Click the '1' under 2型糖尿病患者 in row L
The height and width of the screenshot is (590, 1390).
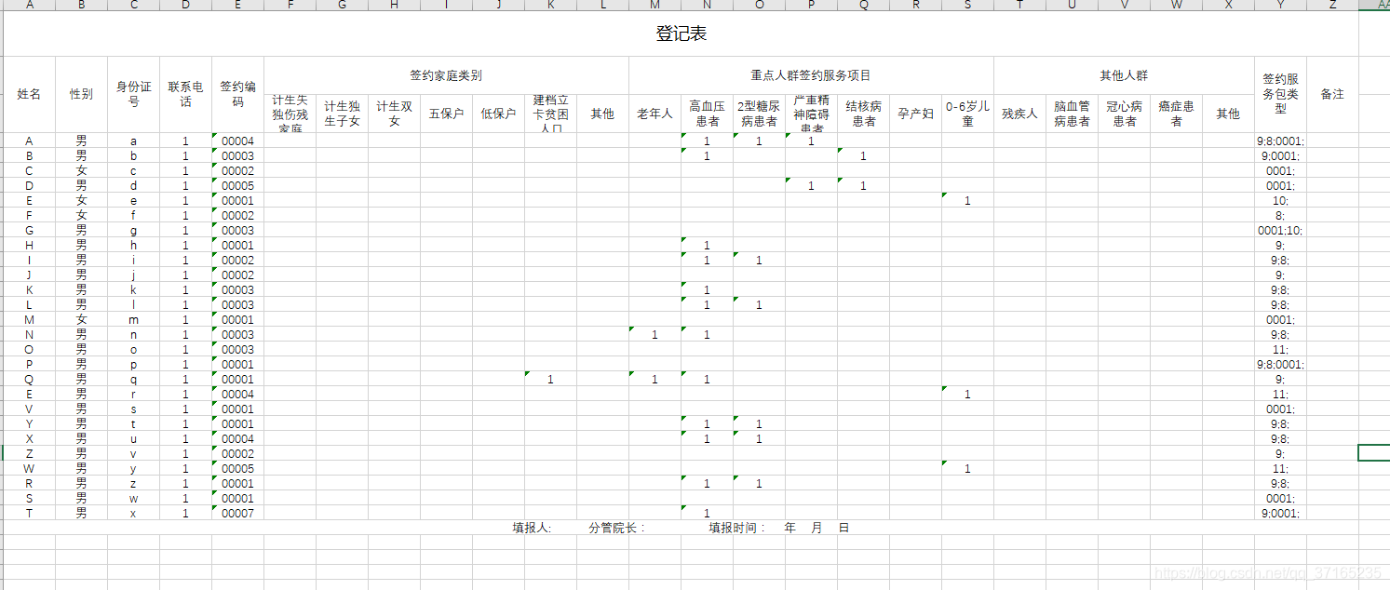[x=759, y=304]
